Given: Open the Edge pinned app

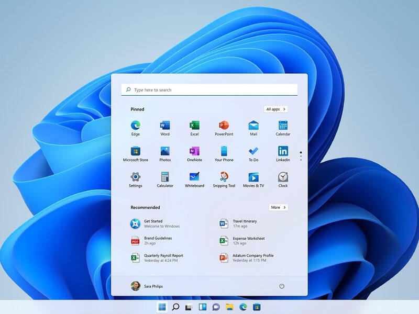Looking at the screenshot, I should click(136, 128).
